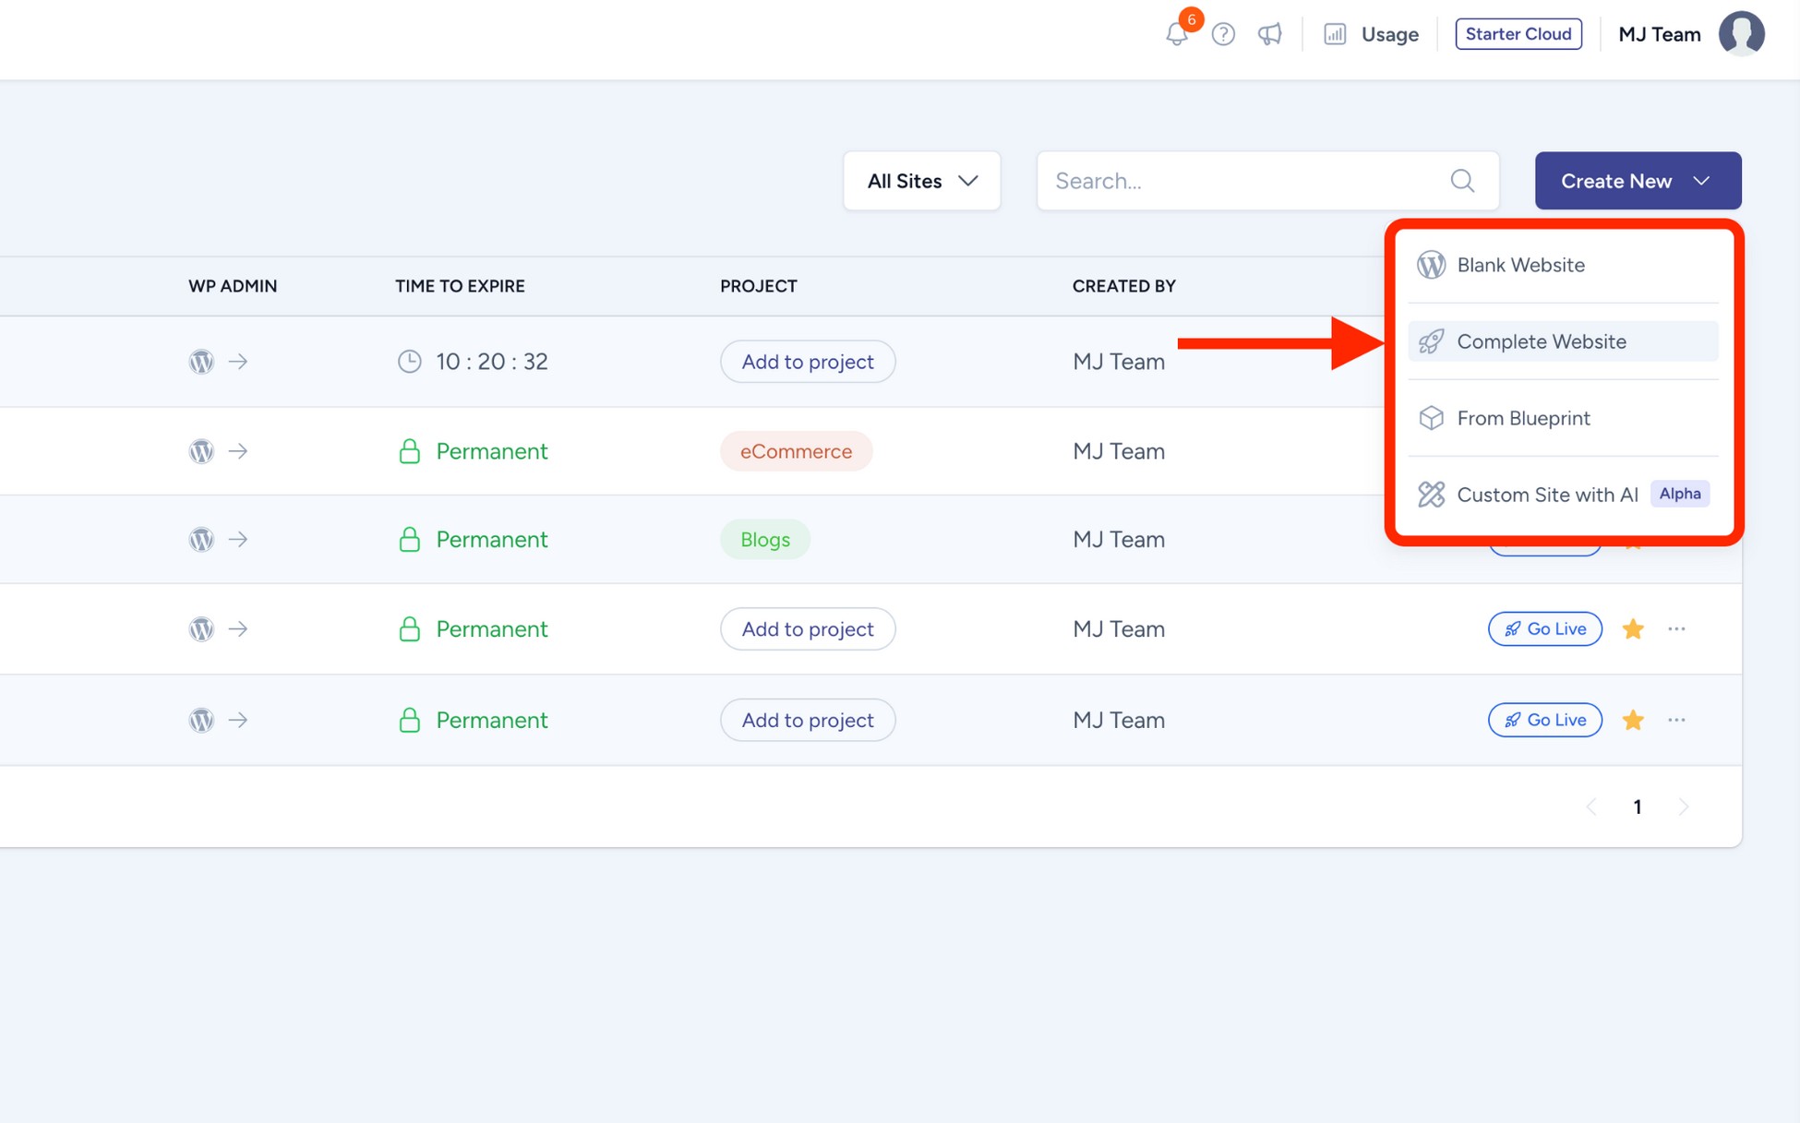Click the help question mark icon
1800x1123 pixels.
pos(1223,34)
